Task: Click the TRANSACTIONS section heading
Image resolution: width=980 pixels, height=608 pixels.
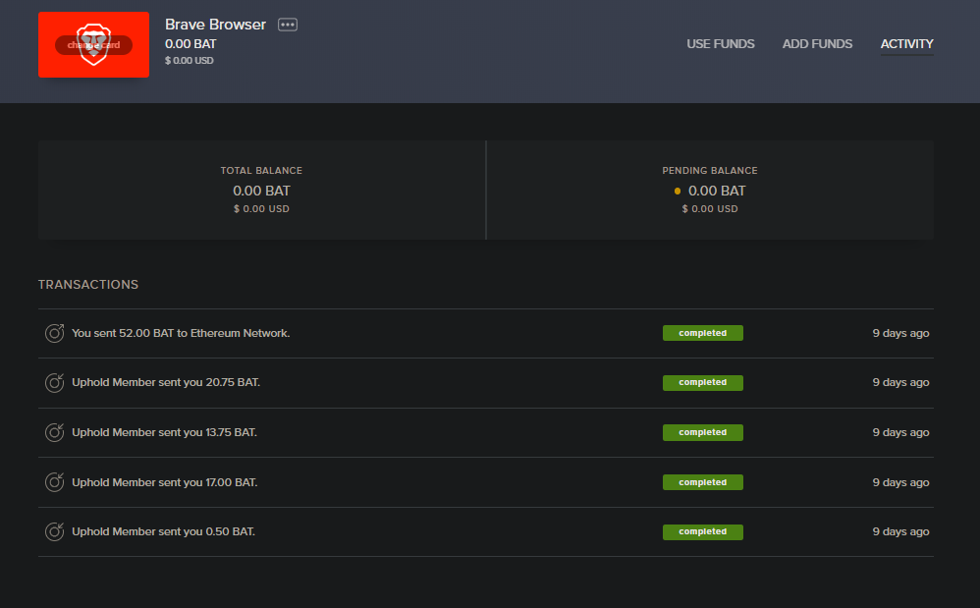Action: pyautogui.click(x=88, y=284)
